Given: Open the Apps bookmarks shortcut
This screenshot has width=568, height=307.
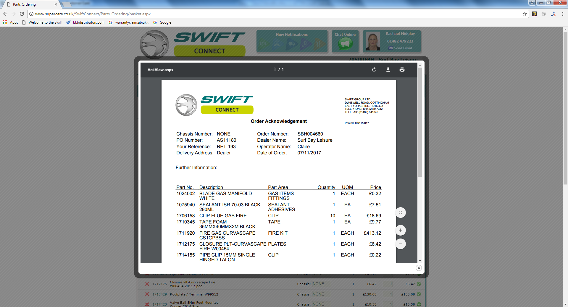Looking at the screenshot, I should pos(11,22).
